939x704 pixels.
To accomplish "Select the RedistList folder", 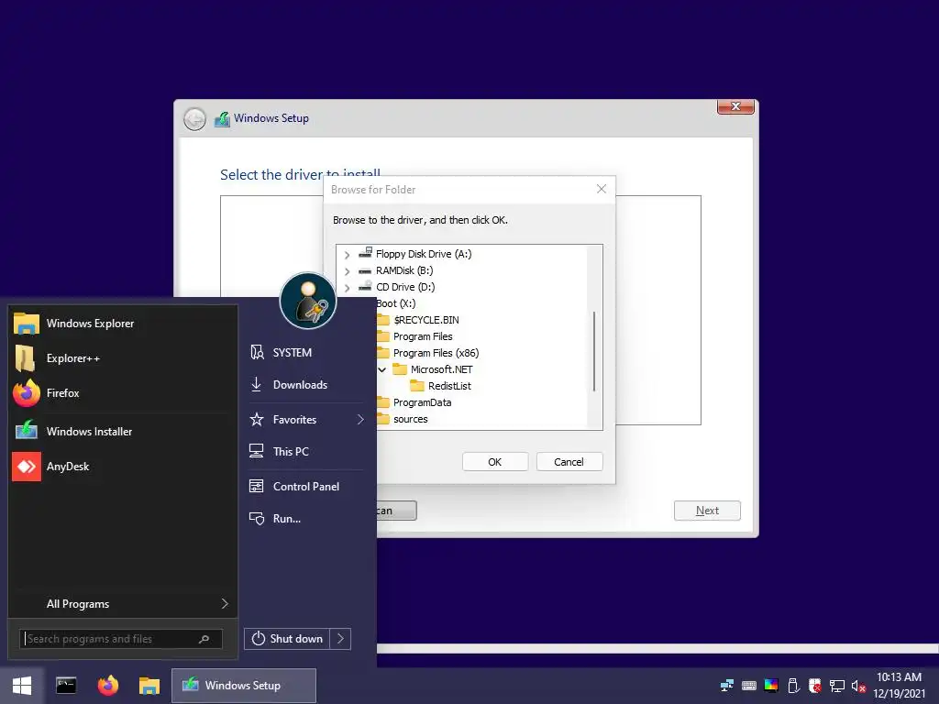I will coord(449,386).
